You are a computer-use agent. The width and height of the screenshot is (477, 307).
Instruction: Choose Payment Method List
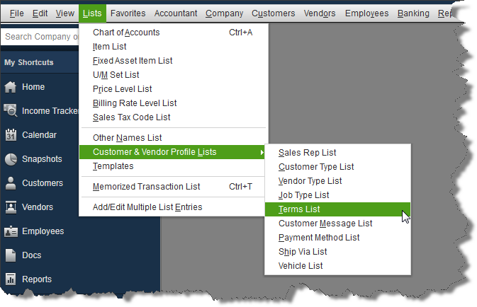click(337, 238)
